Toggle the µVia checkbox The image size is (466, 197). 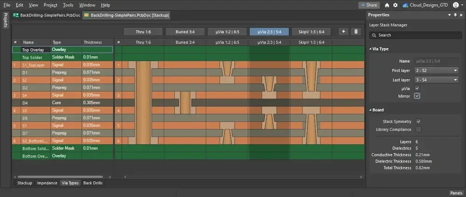(x=417, y=88)
